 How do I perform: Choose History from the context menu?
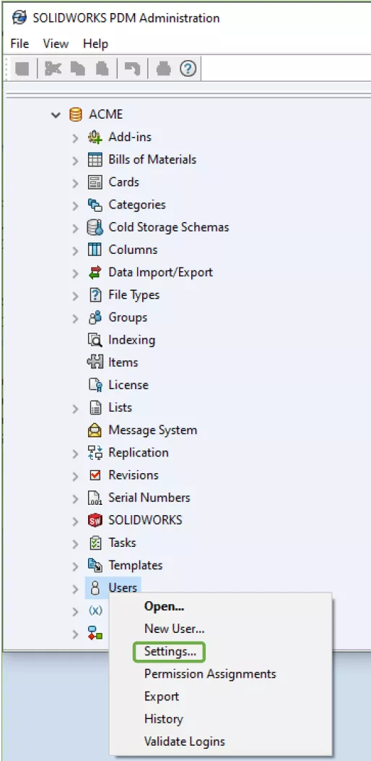pos(164,719)
